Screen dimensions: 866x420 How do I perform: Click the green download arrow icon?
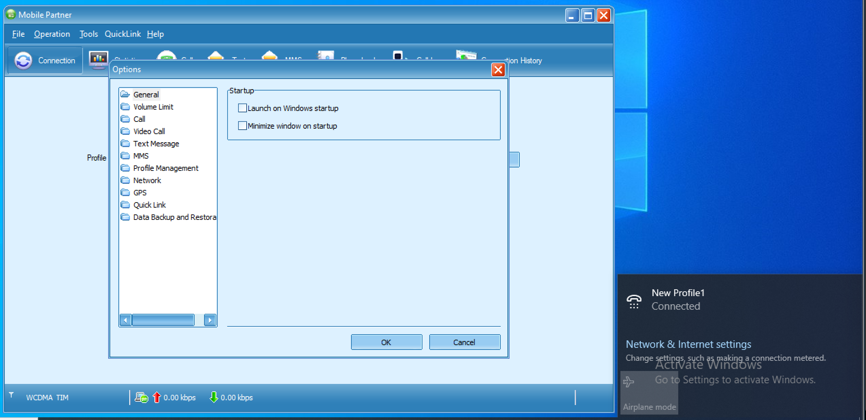pos(214,397)
